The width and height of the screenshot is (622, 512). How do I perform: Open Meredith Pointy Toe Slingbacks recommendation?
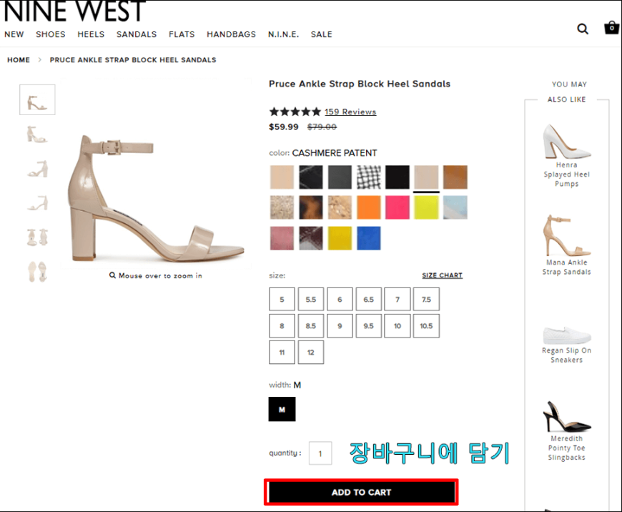tap(566, 448)
